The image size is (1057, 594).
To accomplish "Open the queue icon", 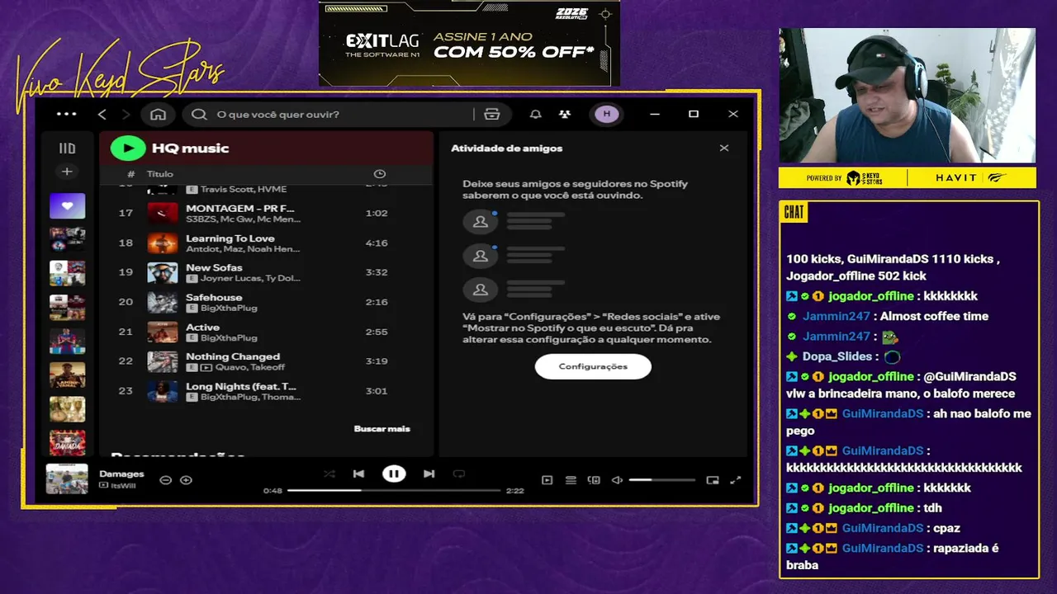I will point(571,480).
